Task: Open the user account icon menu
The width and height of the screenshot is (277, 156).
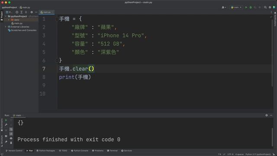Action: coord(224,7)
